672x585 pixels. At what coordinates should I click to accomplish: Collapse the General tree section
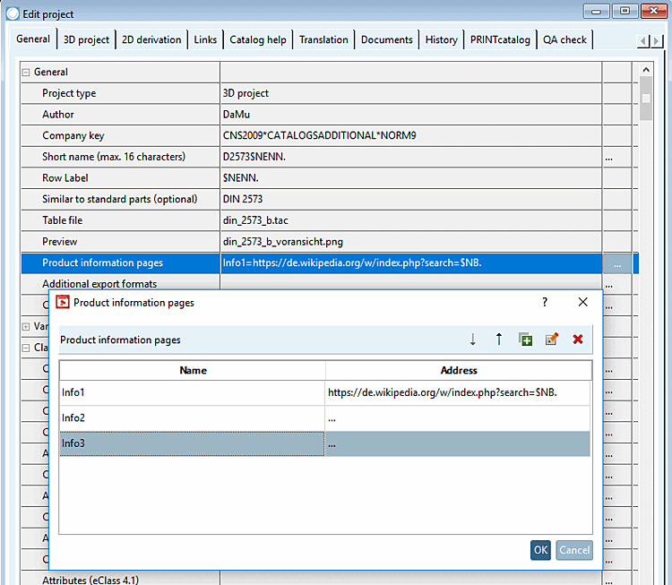coord(26,73)
